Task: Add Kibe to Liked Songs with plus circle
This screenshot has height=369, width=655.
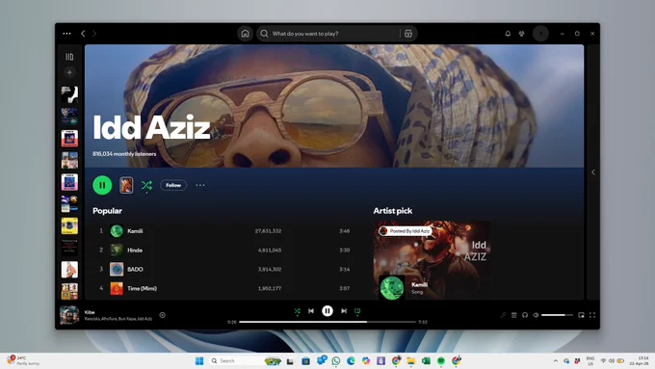Action: click(163, 315)
